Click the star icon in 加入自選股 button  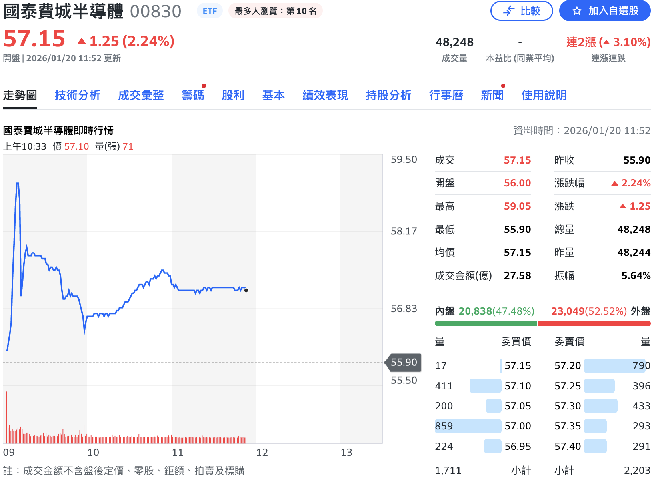[x=578, y=11]
